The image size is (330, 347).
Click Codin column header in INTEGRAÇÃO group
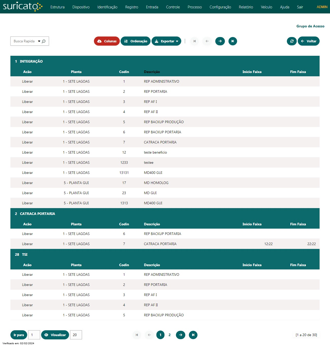click(124, 72)
